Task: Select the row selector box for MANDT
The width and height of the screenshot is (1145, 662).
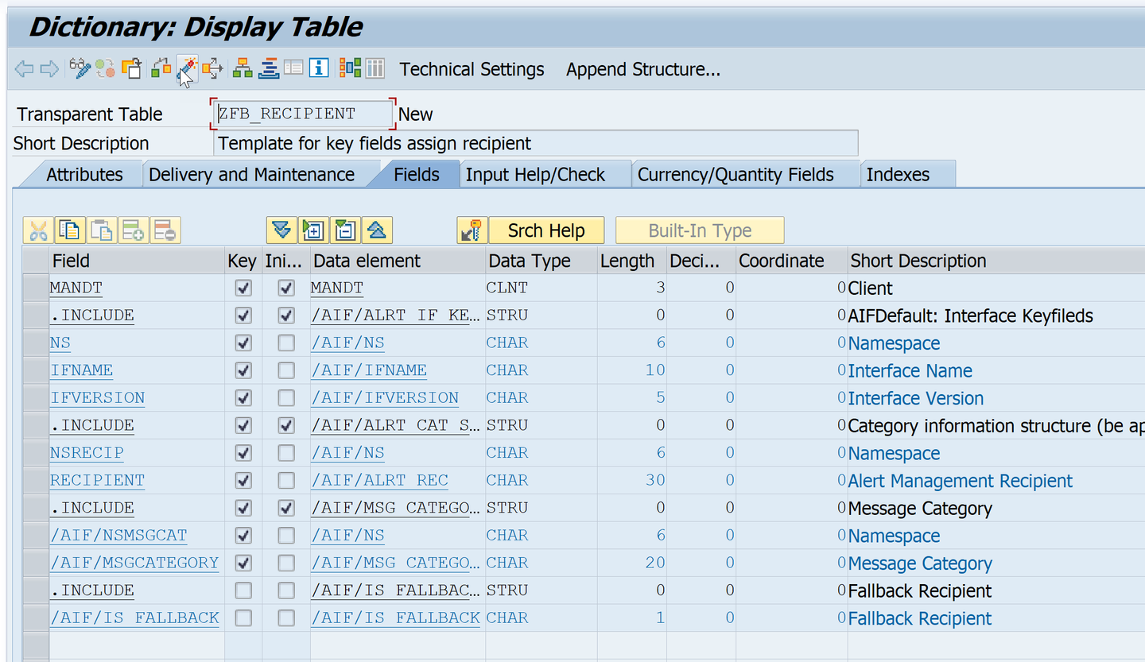Action: click(35, 288)
